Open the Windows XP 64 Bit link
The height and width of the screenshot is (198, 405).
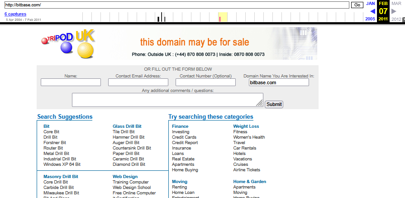click(x=62, y=164)
